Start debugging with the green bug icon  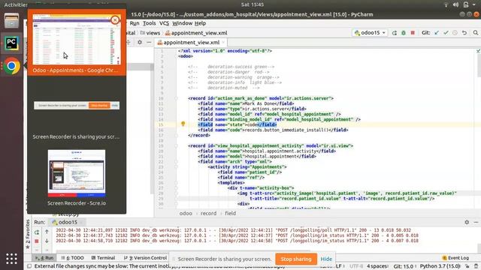point(404,33)
